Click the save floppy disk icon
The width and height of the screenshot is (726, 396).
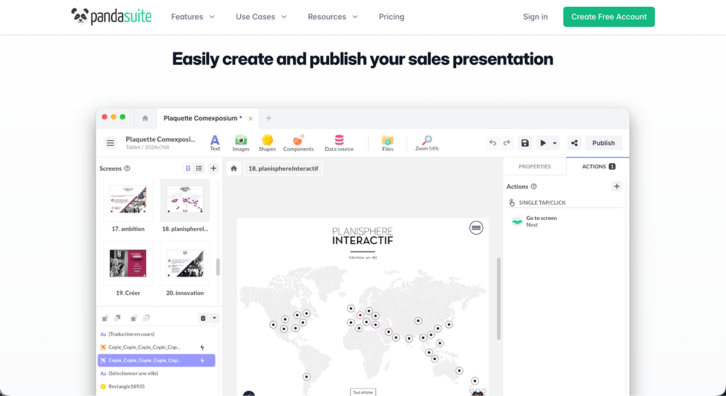pos(525,143)
